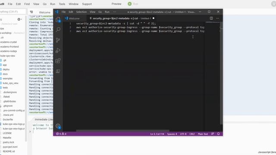Open the Run and Debug view
Image resolution: width=276 pixels, height=155 pixels.
pyautogui.click(x=58, y=51)
